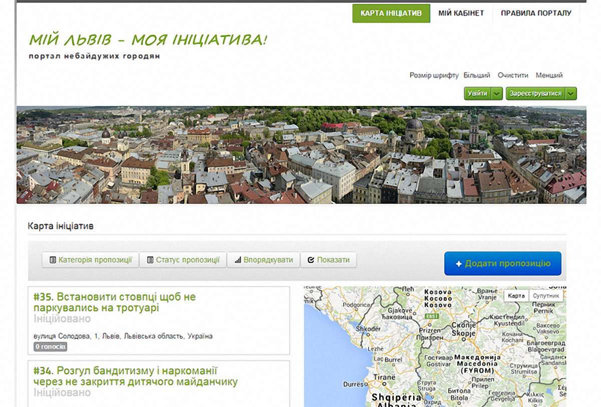
Task: Expand the Увійти dropdown arrow
Action: click(497, 93)
